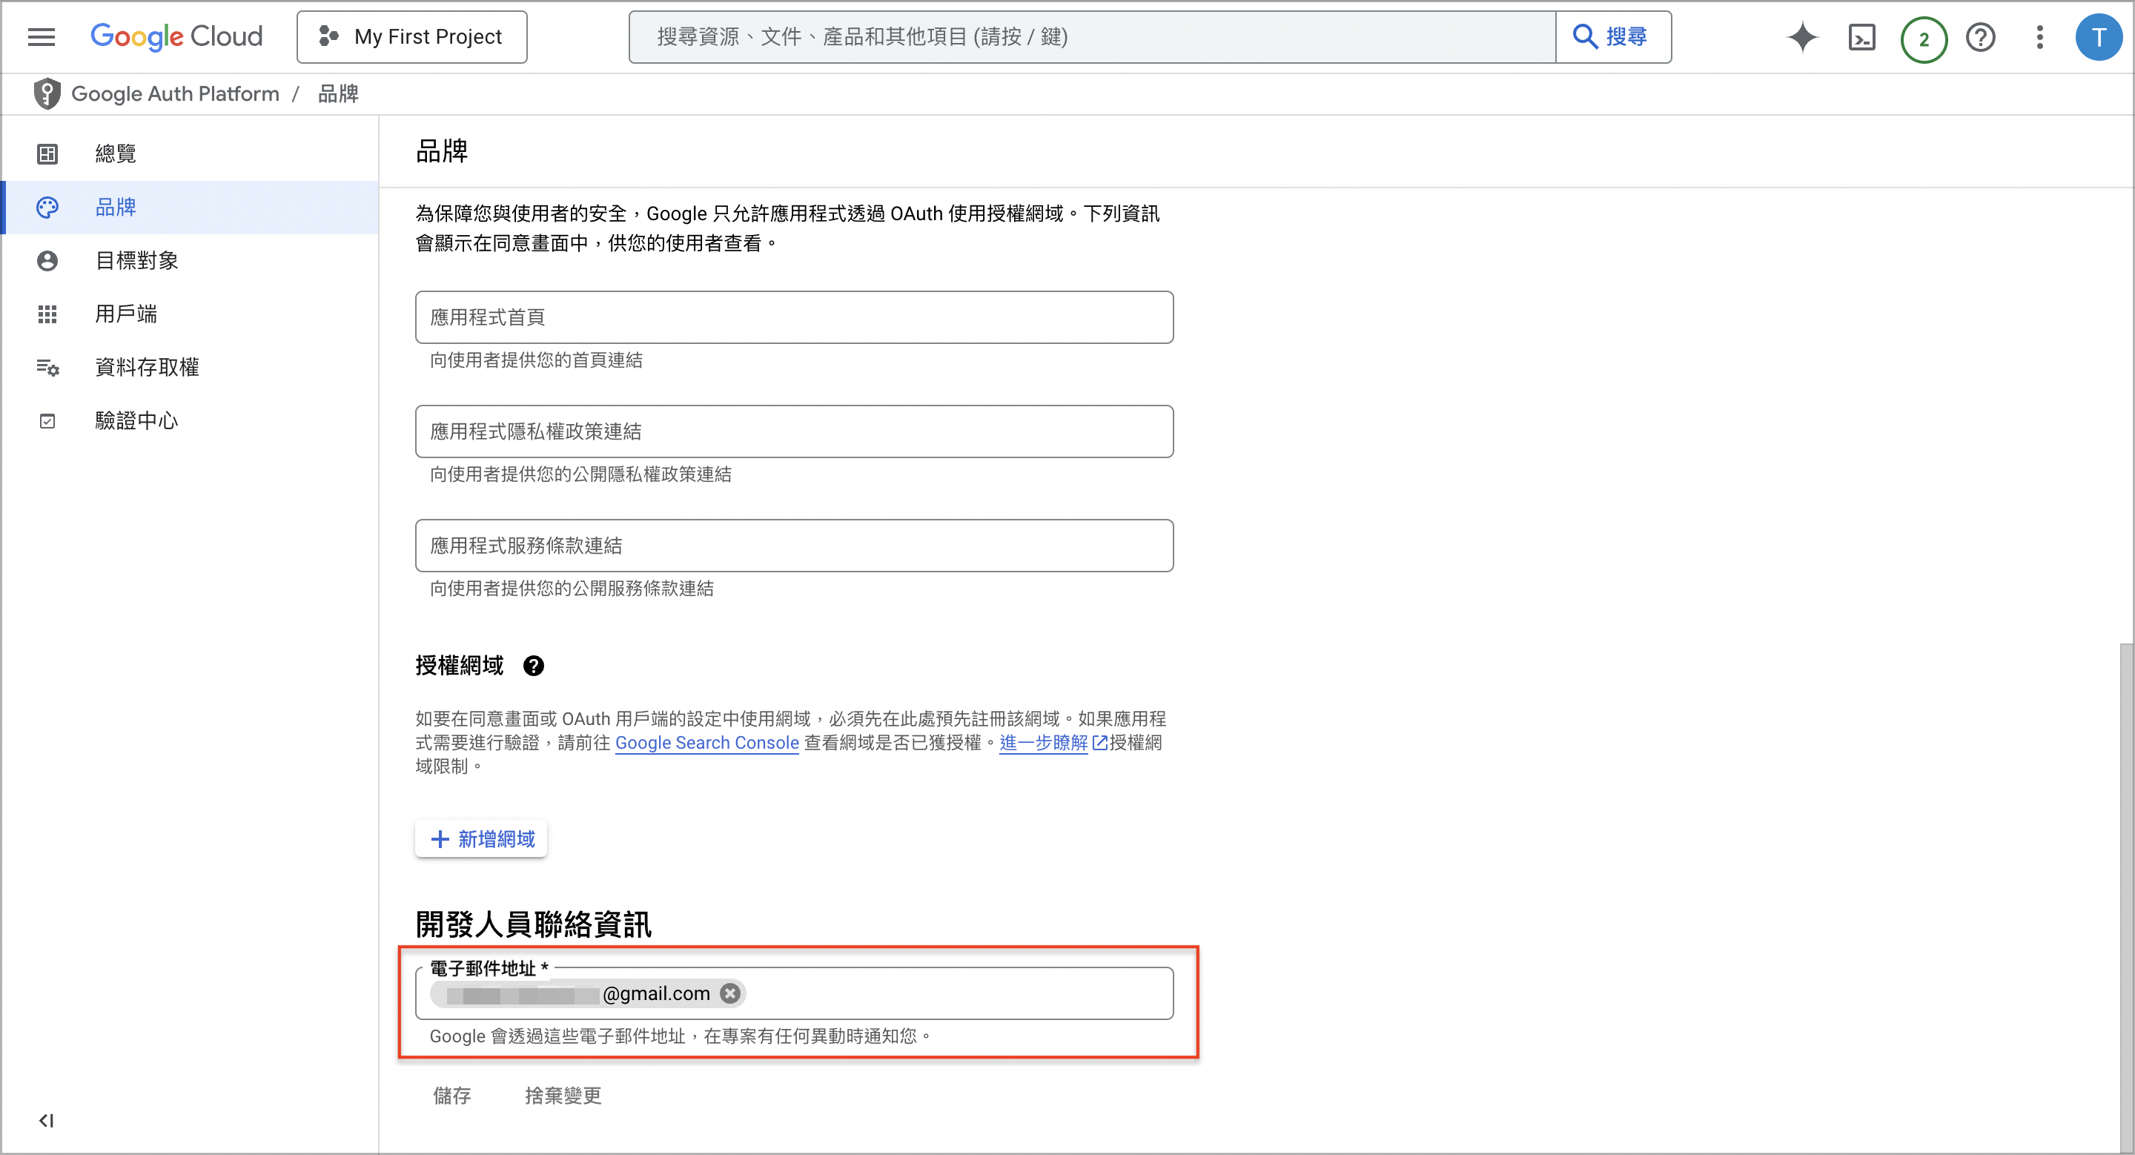Open the 總覽 overview sidebar item
The width and height of the screenshot is (2135, 1155).
pyautogui.click(x=190, y=153)
